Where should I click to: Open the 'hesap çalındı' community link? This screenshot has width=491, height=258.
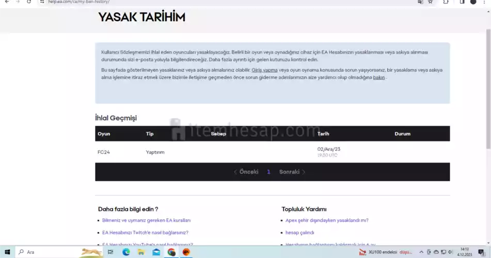(299, 233)
